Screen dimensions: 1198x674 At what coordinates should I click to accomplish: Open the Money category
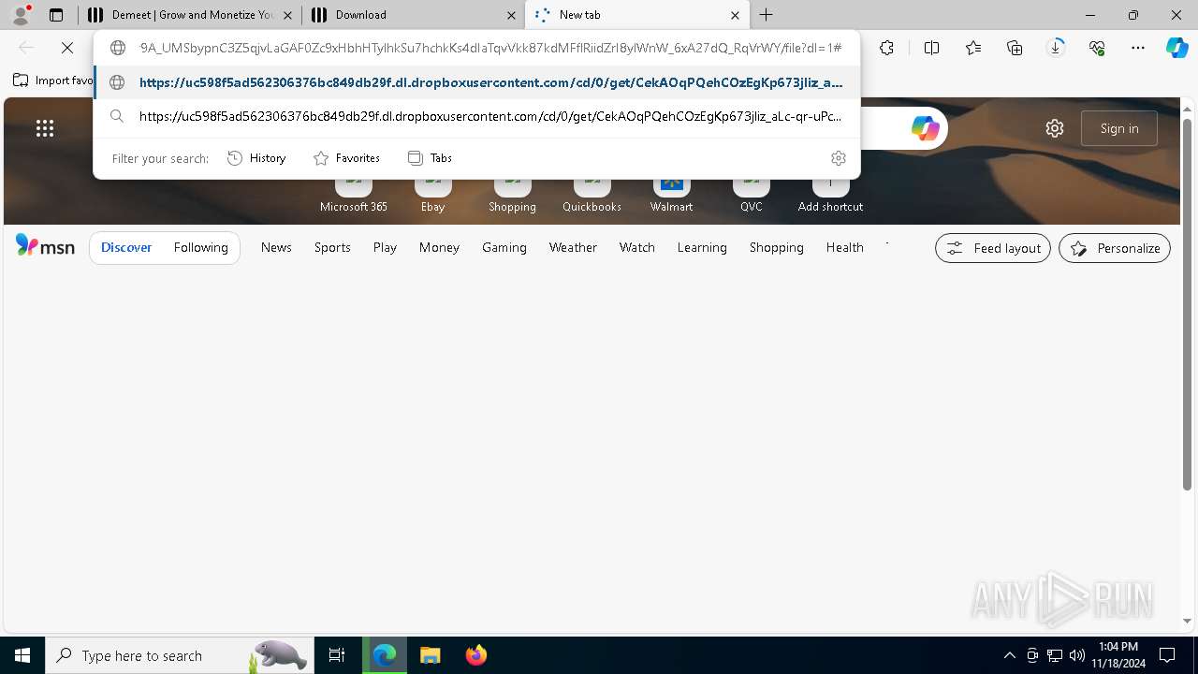439,247
